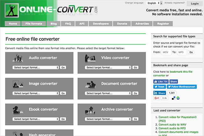Click the Facebook Like 76K button
This screenshot has height=136, width=204.
tap(161, 81)
